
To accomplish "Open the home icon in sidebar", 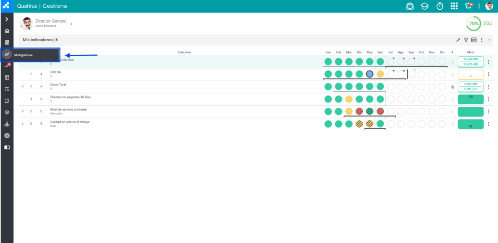I will click(7, 31).
